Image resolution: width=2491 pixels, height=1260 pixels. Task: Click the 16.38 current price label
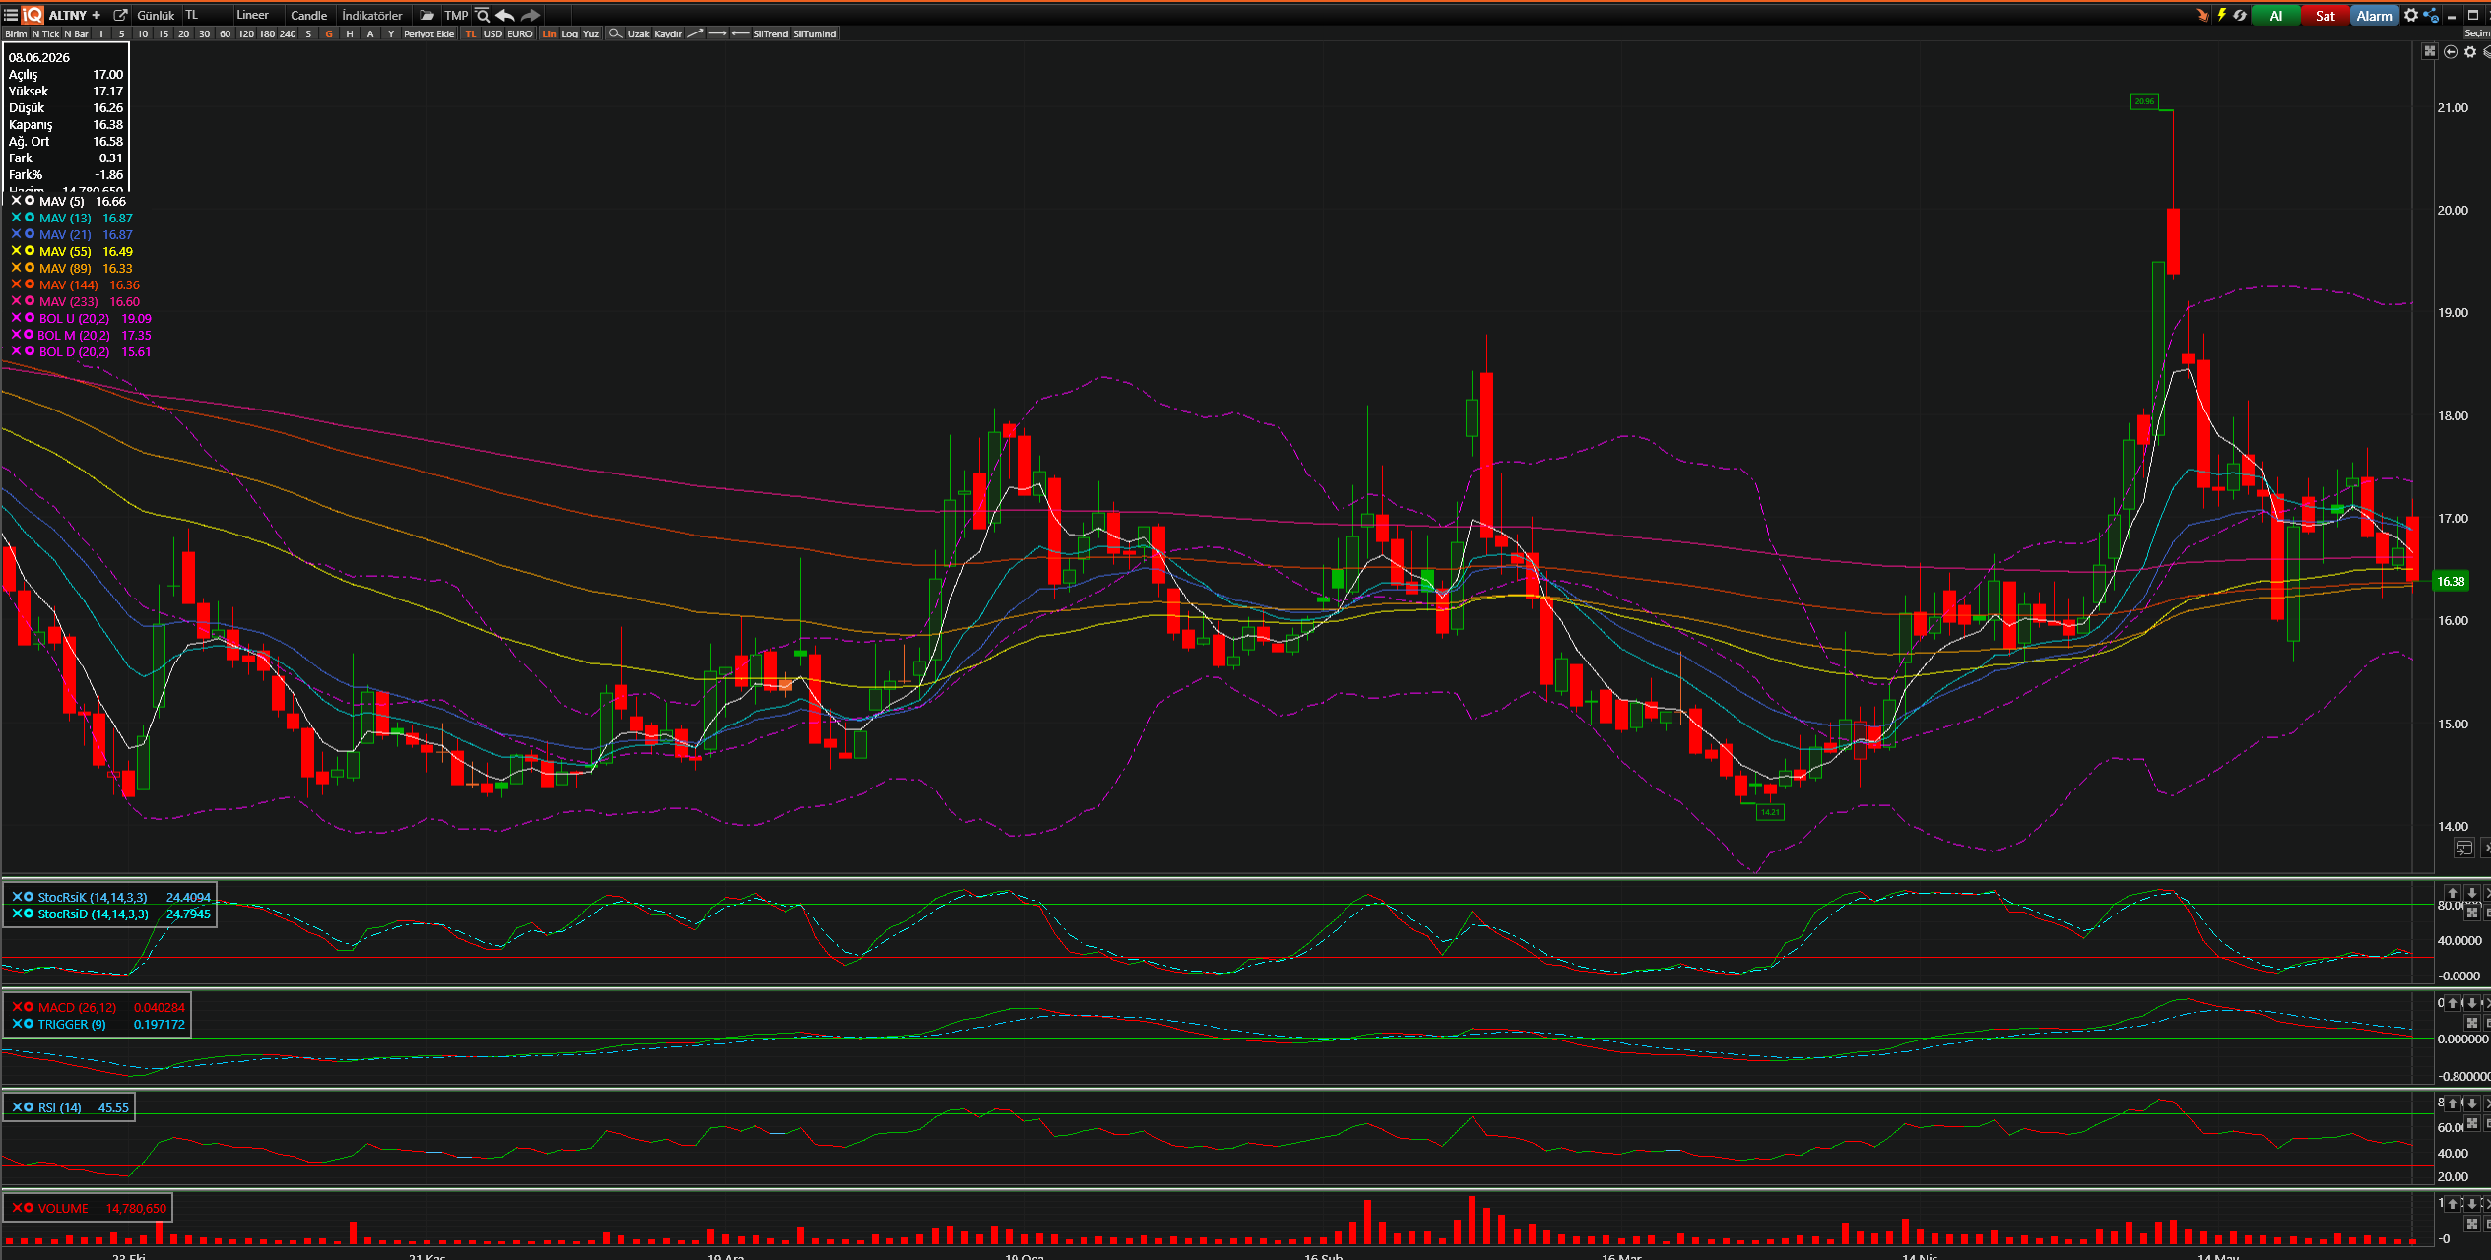(x=2451, y=581)
